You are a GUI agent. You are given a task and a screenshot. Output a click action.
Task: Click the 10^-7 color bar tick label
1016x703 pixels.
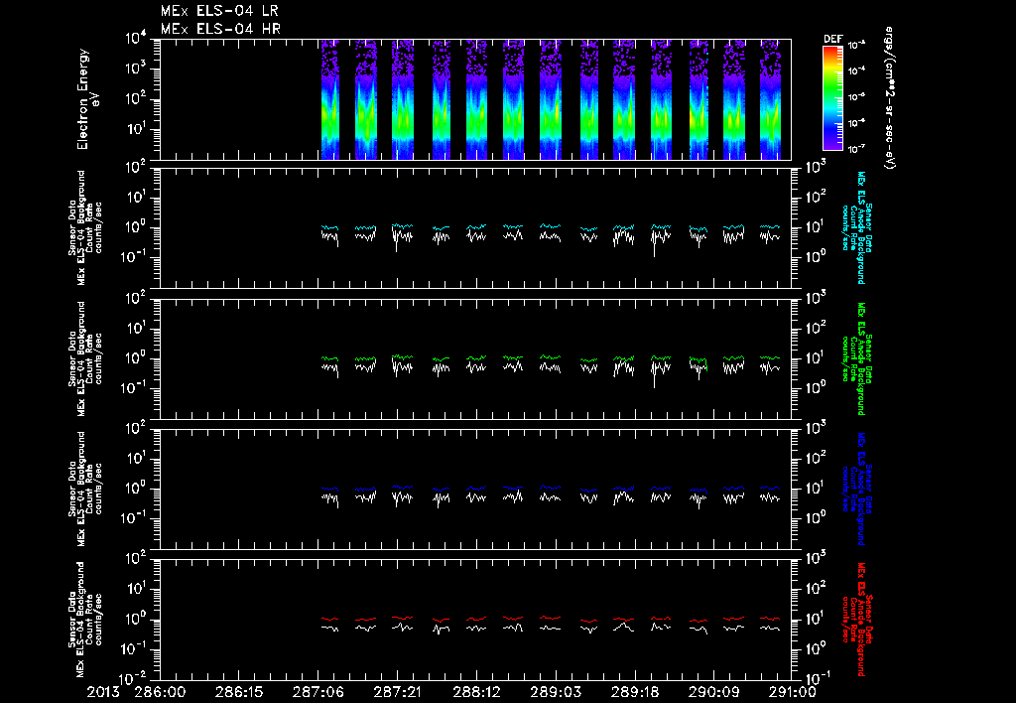pos(857,149)
